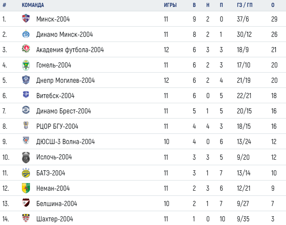Sort table by ИГРЫ column header
The image size is (286, 225).
(170, 5)
